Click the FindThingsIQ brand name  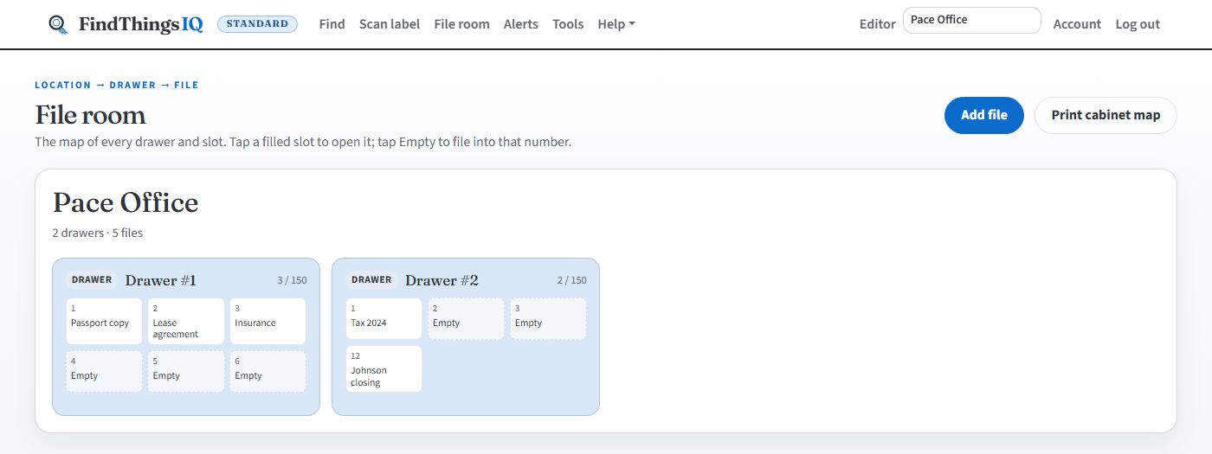(x=141, y=24)
